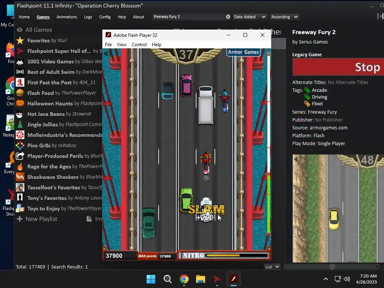Select Tasselfoot's Favorites portrait icon
This screenshot has height=288, width=384.
[x=20, y=187]
